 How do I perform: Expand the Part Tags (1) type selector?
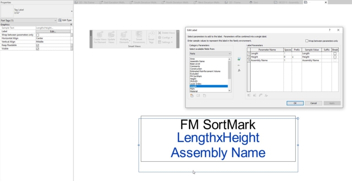[28, 21]
